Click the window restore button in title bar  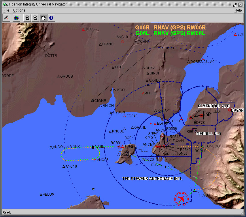[x=235, y=5]
